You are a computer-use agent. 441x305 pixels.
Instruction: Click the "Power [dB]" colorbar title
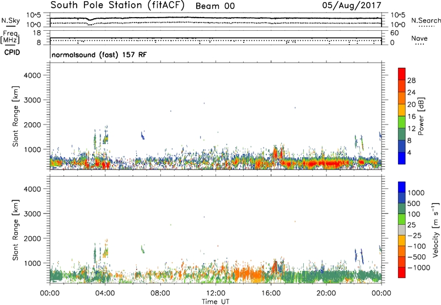point(421,116)
